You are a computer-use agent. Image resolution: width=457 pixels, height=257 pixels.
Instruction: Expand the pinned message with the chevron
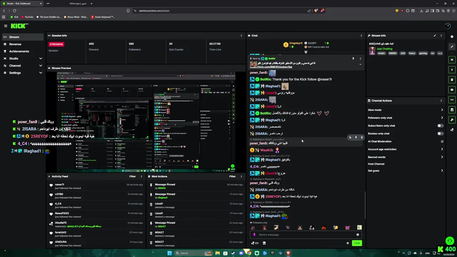tap(360, 64)
